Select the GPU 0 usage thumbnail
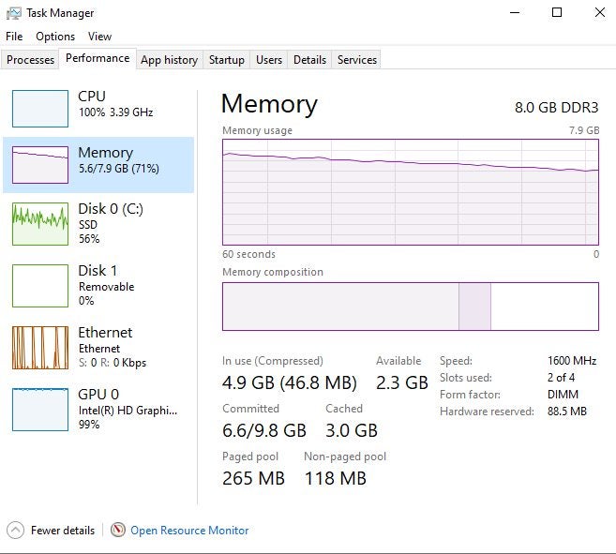This screenshot has width=616, height=554. [x=40, y=410]
